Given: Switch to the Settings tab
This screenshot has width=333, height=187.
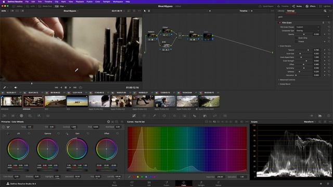Looking at the screenshot, I should tap(291, 11).
